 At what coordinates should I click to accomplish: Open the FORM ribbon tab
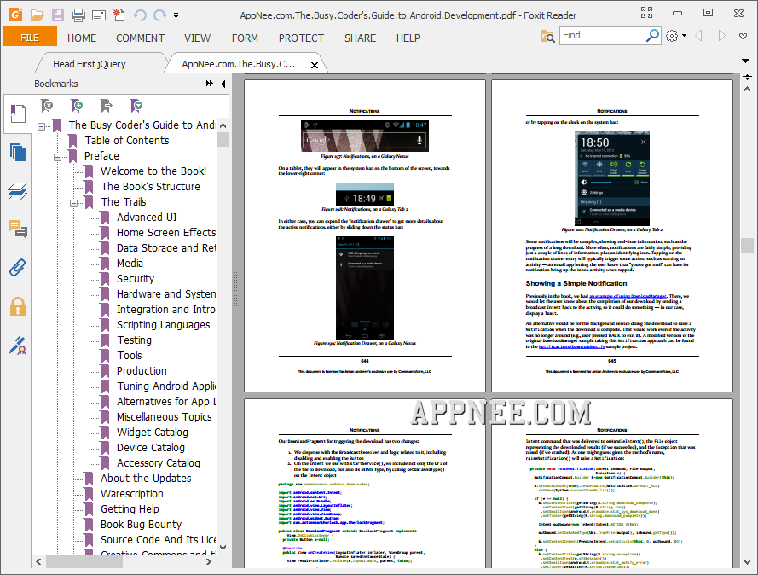click(245, 38)
